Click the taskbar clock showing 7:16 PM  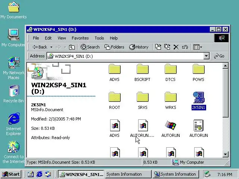(x=225, y=174)
